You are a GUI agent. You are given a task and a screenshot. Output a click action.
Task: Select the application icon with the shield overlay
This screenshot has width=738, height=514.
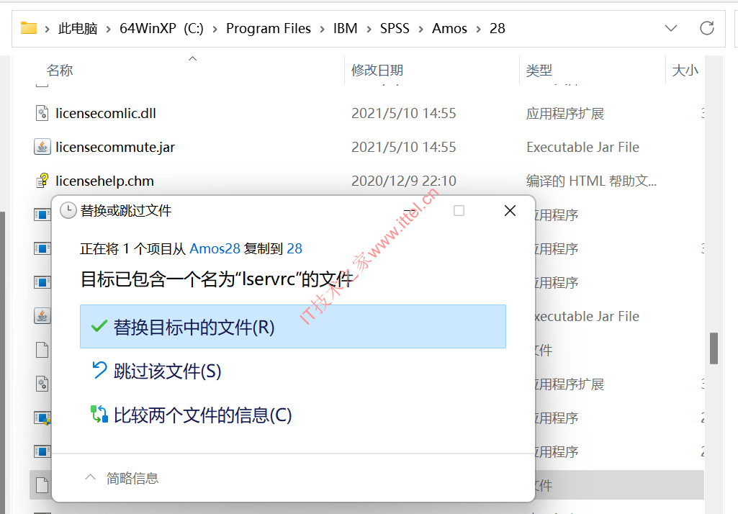42,418
